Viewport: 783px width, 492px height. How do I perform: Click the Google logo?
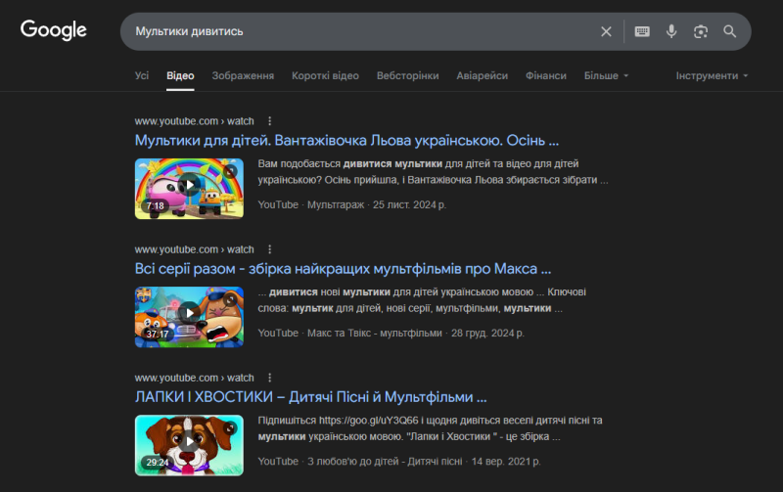click(54, 30)
